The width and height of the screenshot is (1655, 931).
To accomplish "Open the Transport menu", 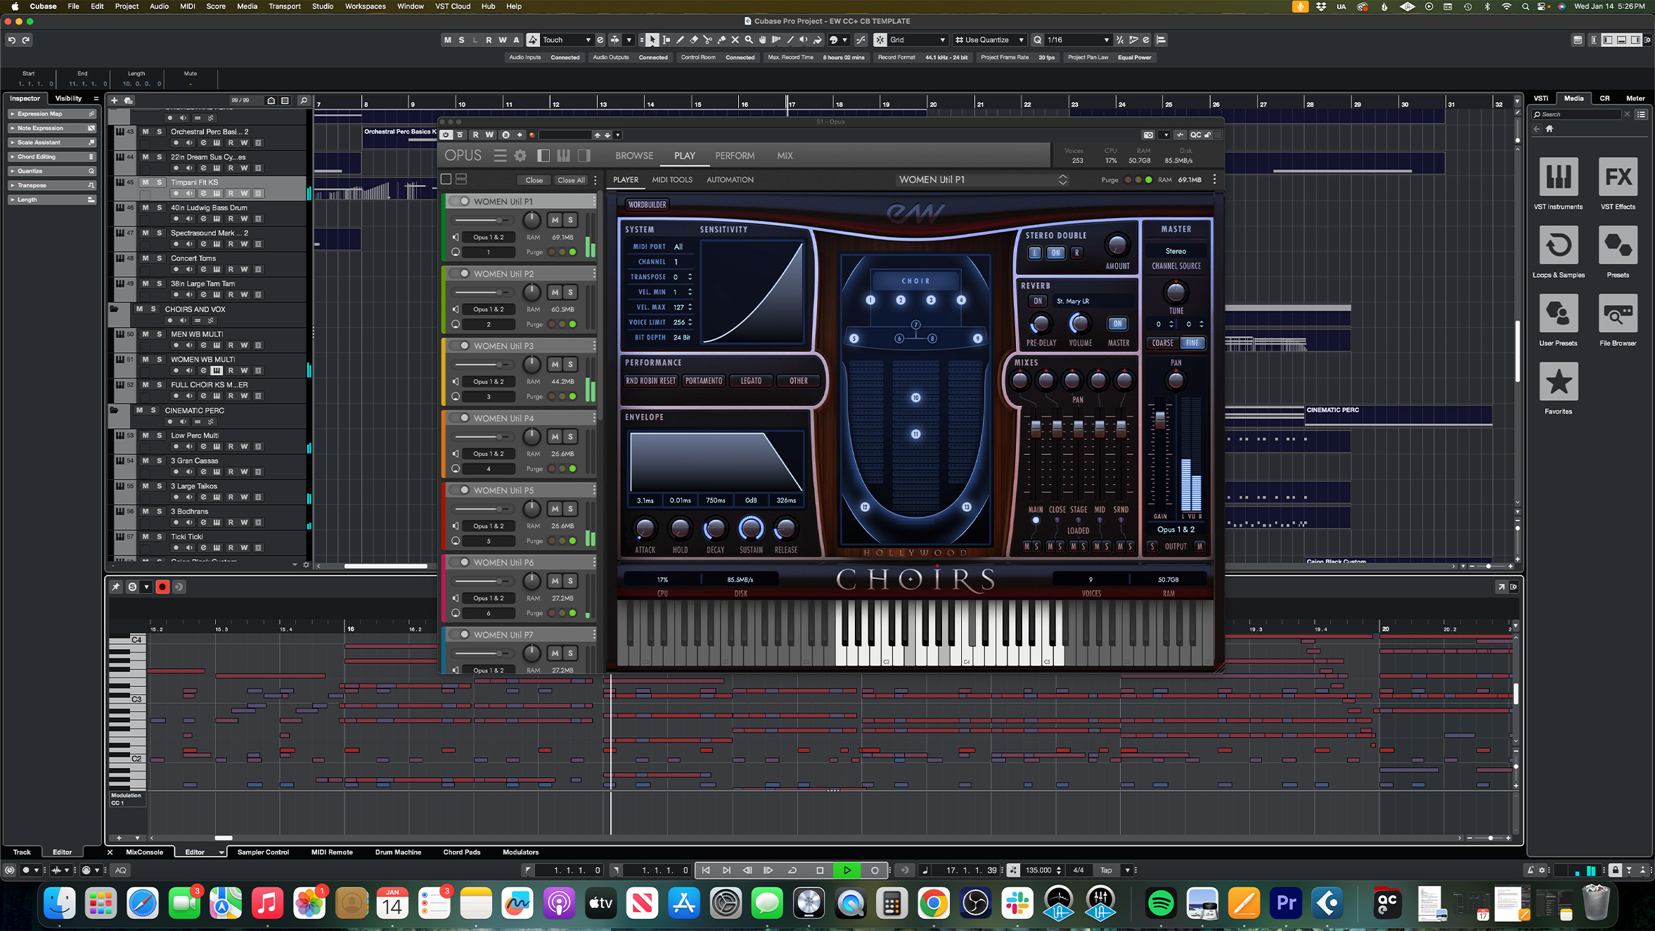I will (x=284, y=6).
